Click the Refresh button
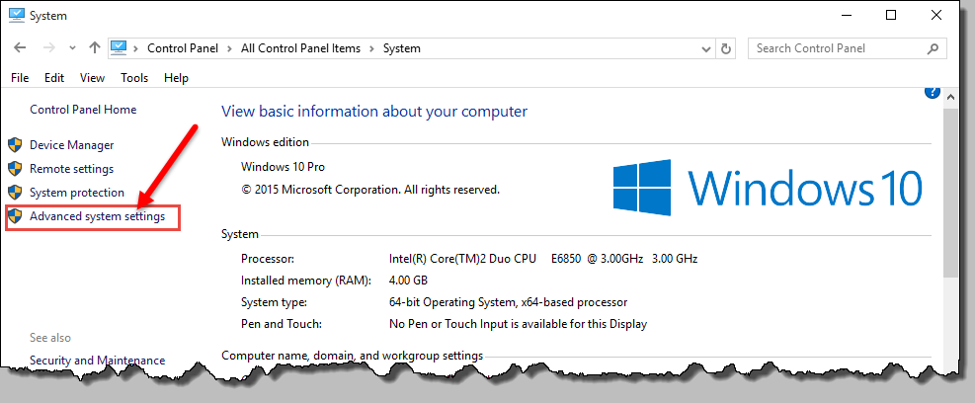This screenshot has height=403, width=975. pos(725,48)
